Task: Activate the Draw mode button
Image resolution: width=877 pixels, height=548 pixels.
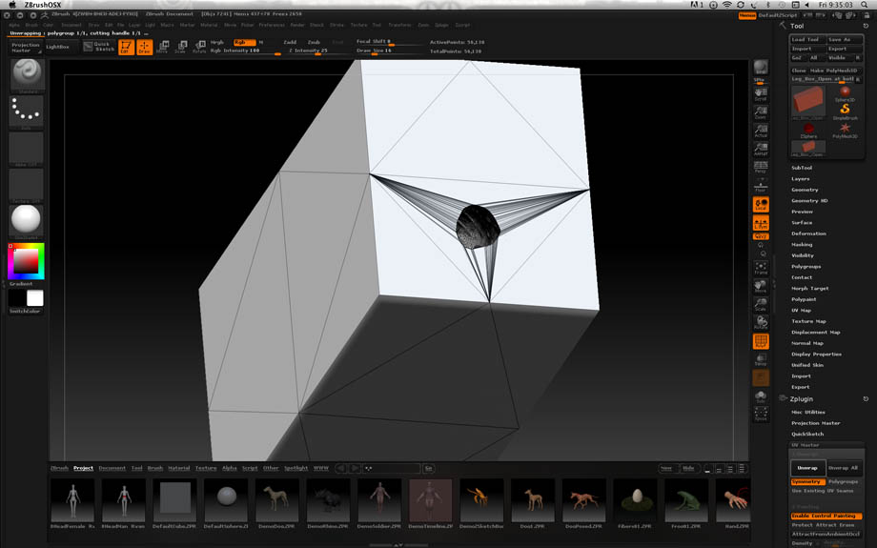Action: tap(144, 47)
